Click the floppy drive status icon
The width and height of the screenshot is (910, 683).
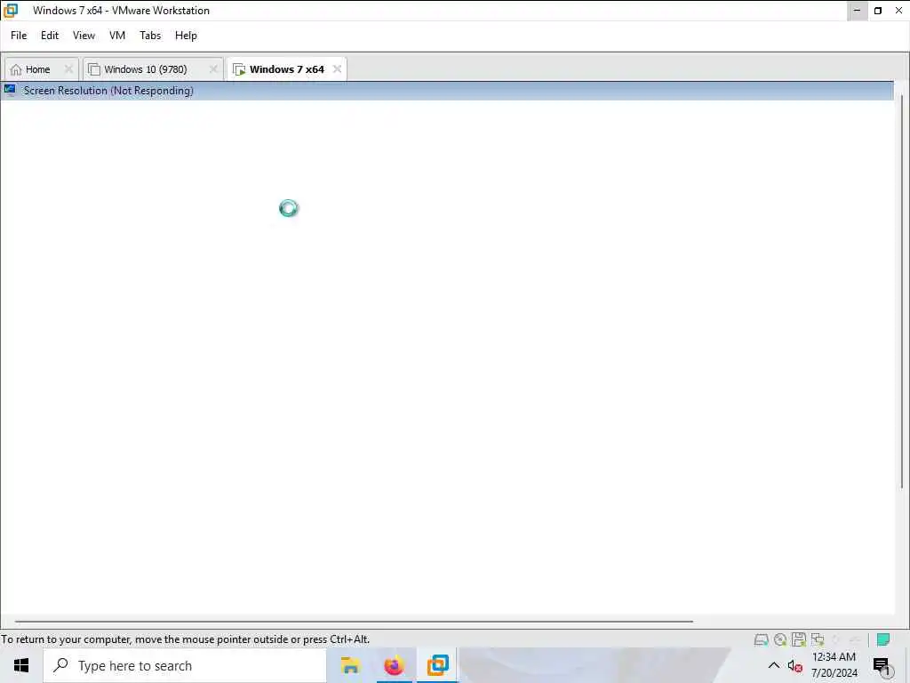pyautogui.click(x=799, y=640)
